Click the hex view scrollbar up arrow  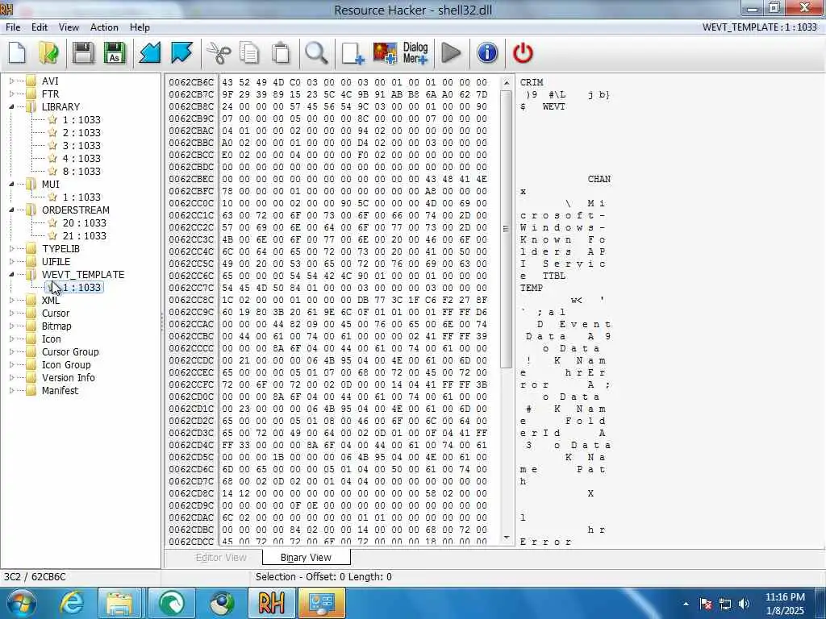pos(507,83)
